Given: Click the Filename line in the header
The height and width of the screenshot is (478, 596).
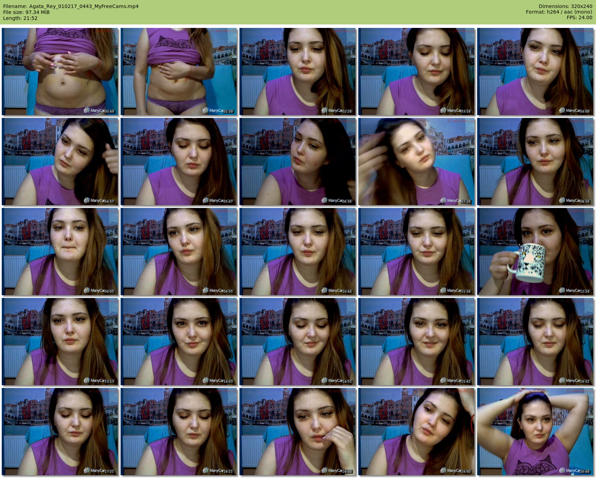Looking at the screenshot, I should [x=71, y=6].
